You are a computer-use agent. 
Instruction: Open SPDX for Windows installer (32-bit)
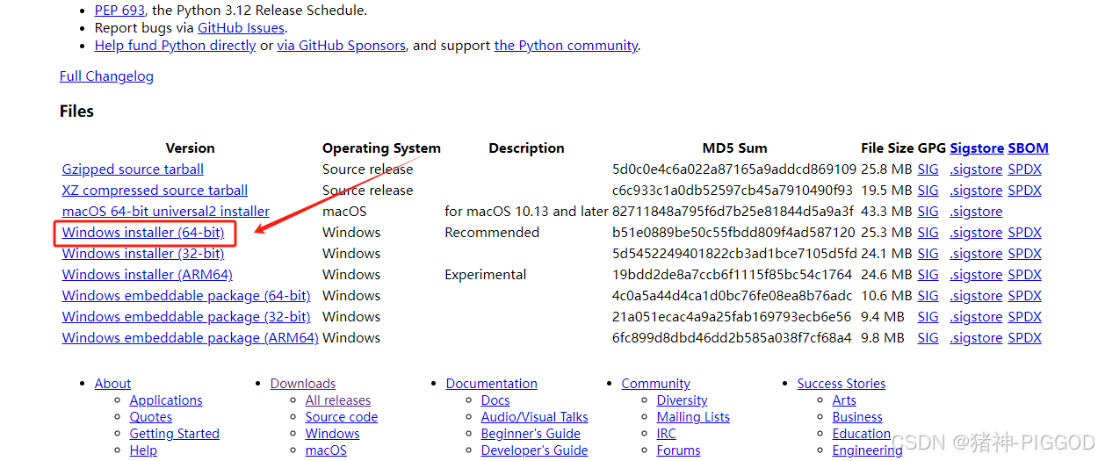tap(1024, 254)
